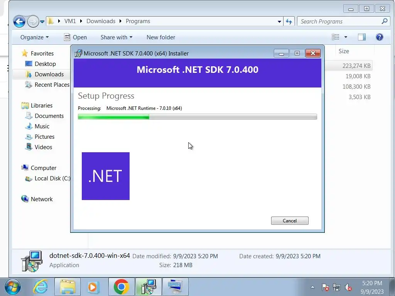Open Action Center flag icon
Image resolution: width=395 pixels, height=296 pixels.
[325, 287]
